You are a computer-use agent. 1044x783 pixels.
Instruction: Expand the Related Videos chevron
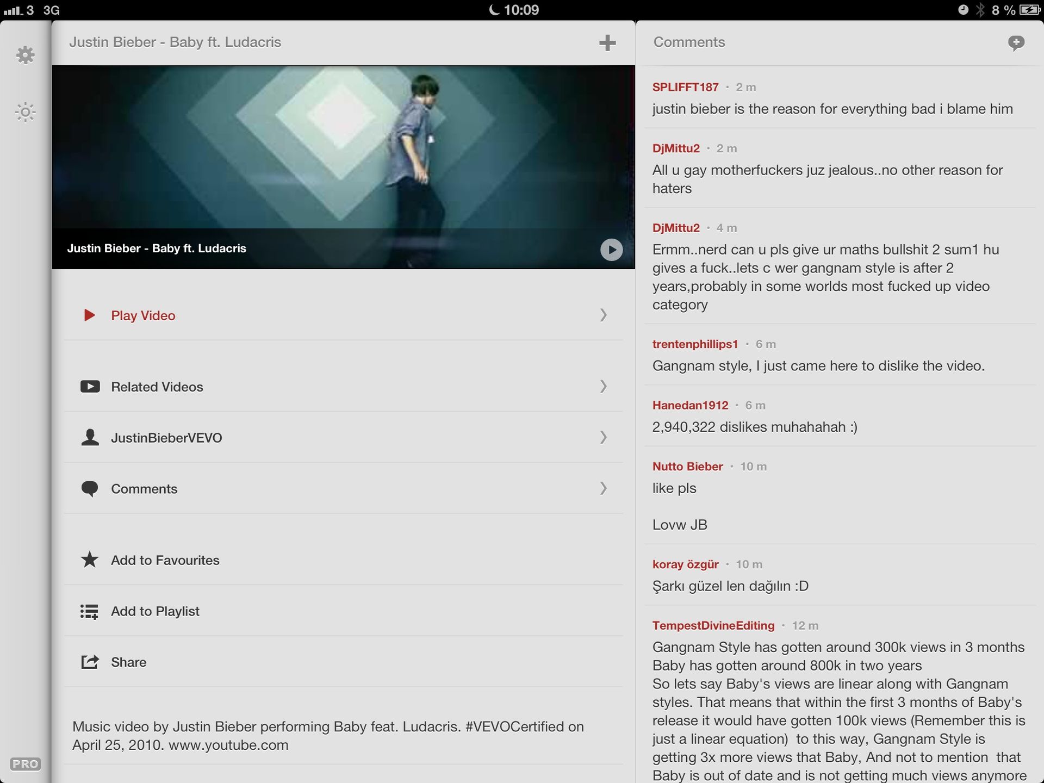603,386
